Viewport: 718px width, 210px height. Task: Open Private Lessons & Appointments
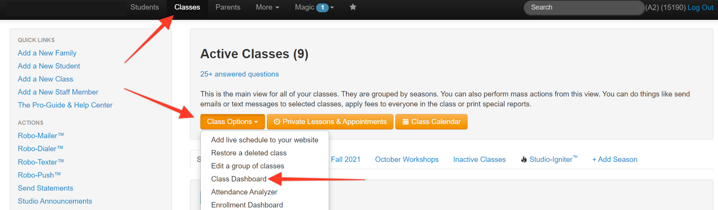[x=330, y=122]
